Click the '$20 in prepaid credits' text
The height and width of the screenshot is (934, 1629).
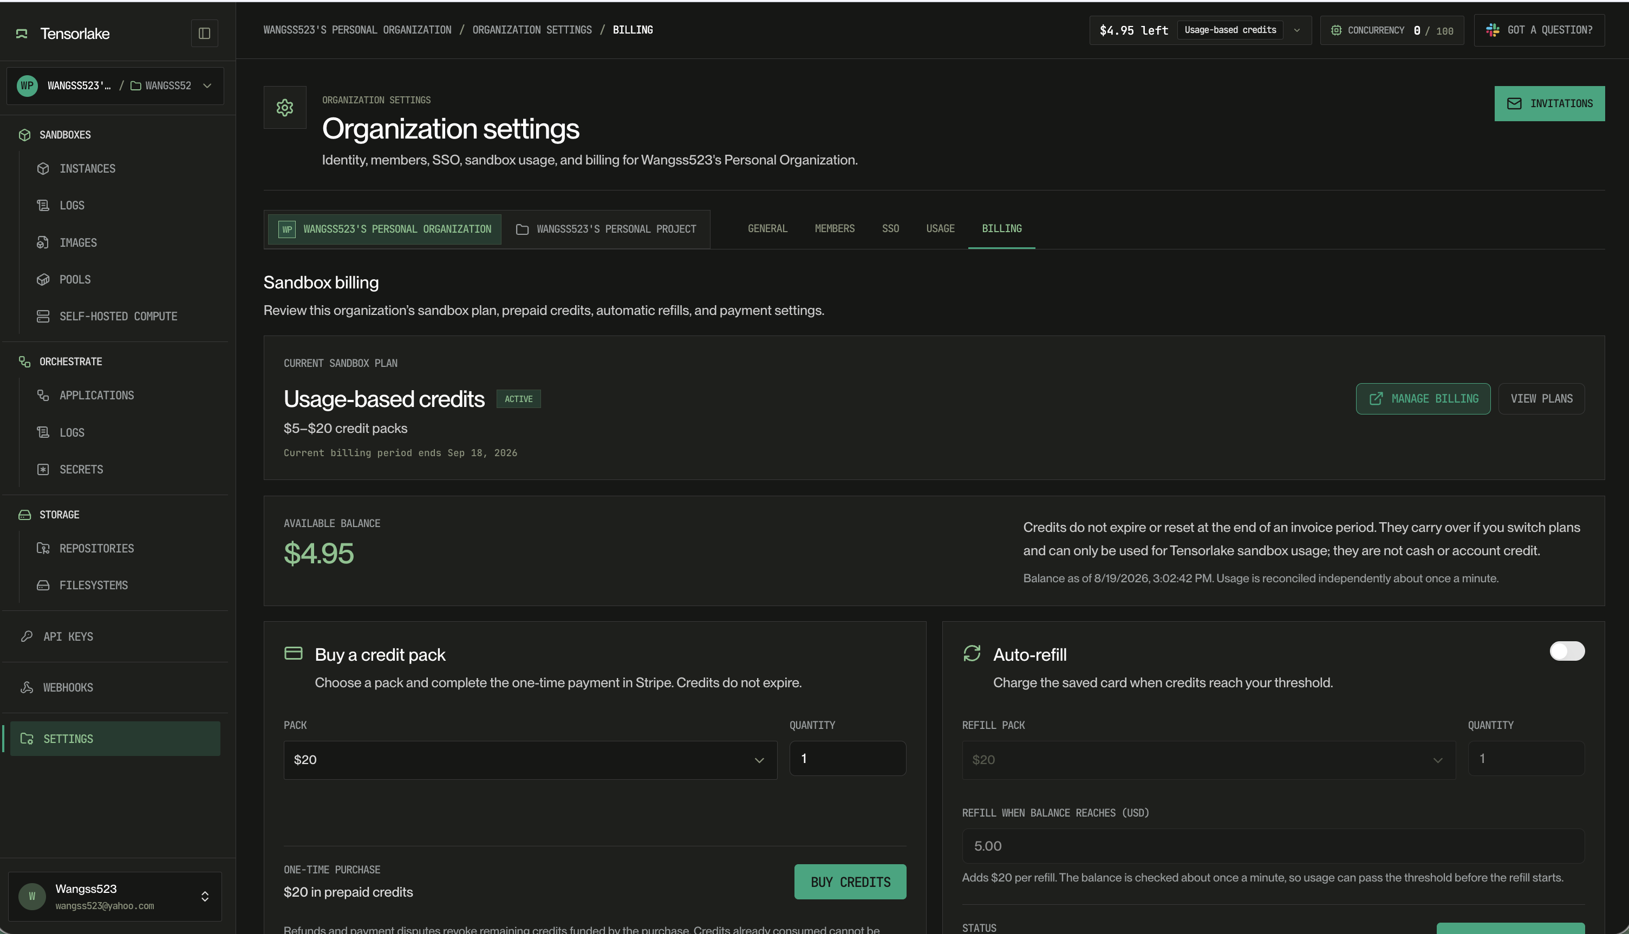pyautogui.click(x=348, y=892)
